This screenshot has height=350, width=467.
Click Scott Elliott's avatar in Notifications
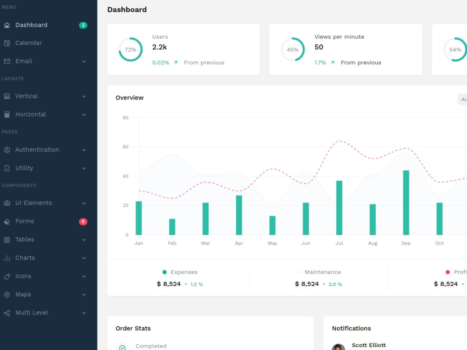click(x=338, y=347)
